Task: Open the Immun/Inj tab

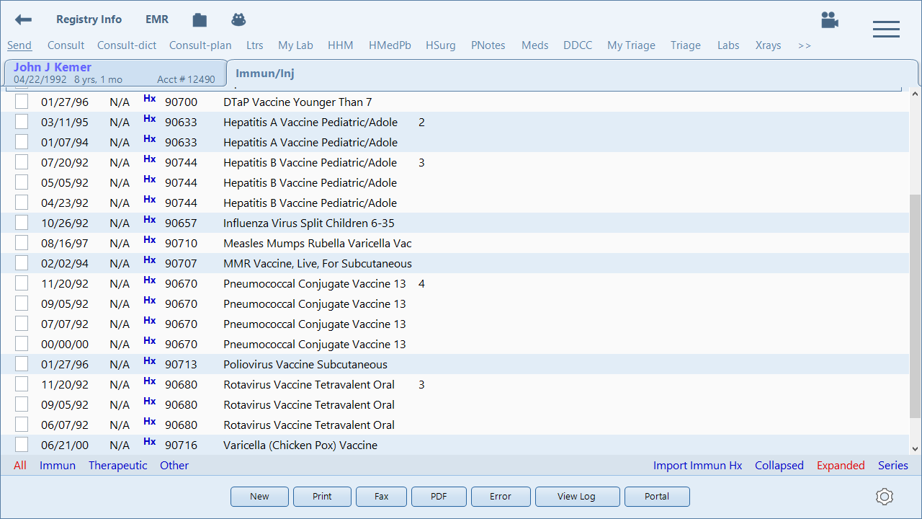Action: click(x=264, y=73)
